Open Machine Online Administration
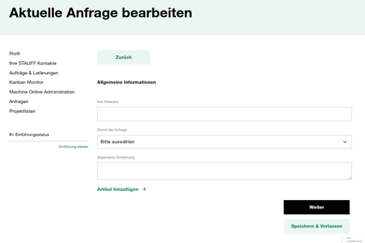The image size is (365, 243). coord(42,92)
